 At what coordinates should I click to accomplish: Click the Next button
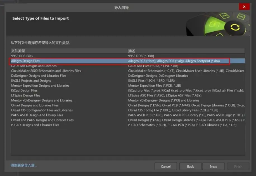pyautogui.click(x=214, y=166)
